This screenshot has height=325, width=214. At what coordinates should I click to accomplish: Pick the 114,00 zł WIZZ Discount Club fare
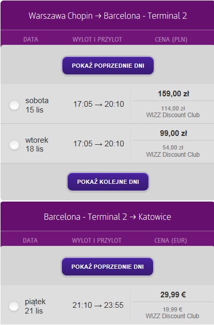173,111
